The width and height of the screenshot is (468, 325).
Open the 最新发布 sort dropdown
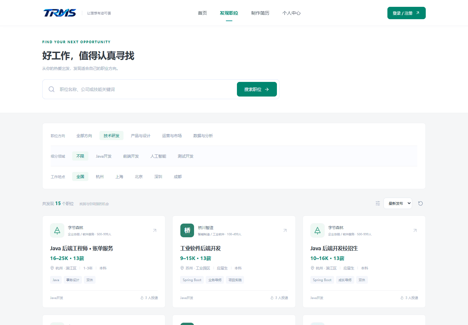click(x=398, y=203)
